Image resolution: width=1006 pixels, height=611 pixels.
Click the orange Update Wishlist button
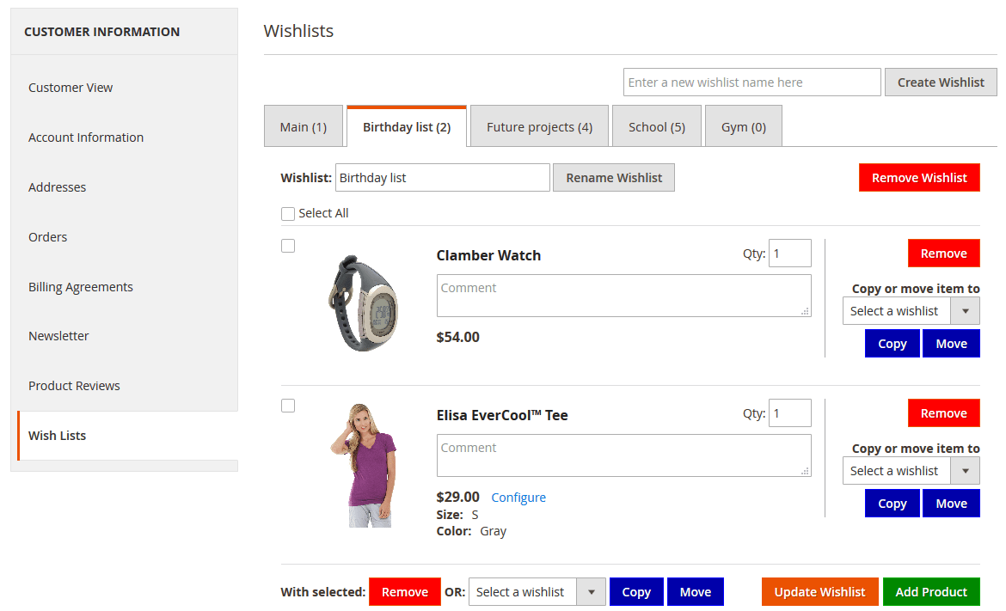point(819,592)
